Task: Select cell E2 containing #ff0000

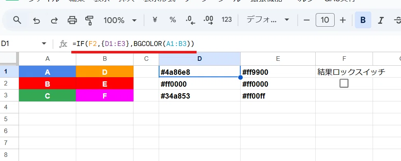Action: pyautogui.click(x=278, y=83)
